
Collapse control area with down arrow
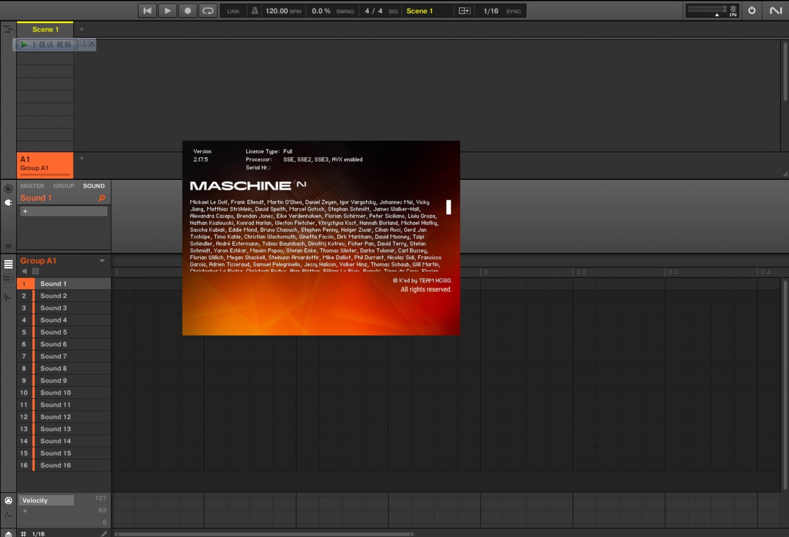pyautogui.click(x=8, y=246)
